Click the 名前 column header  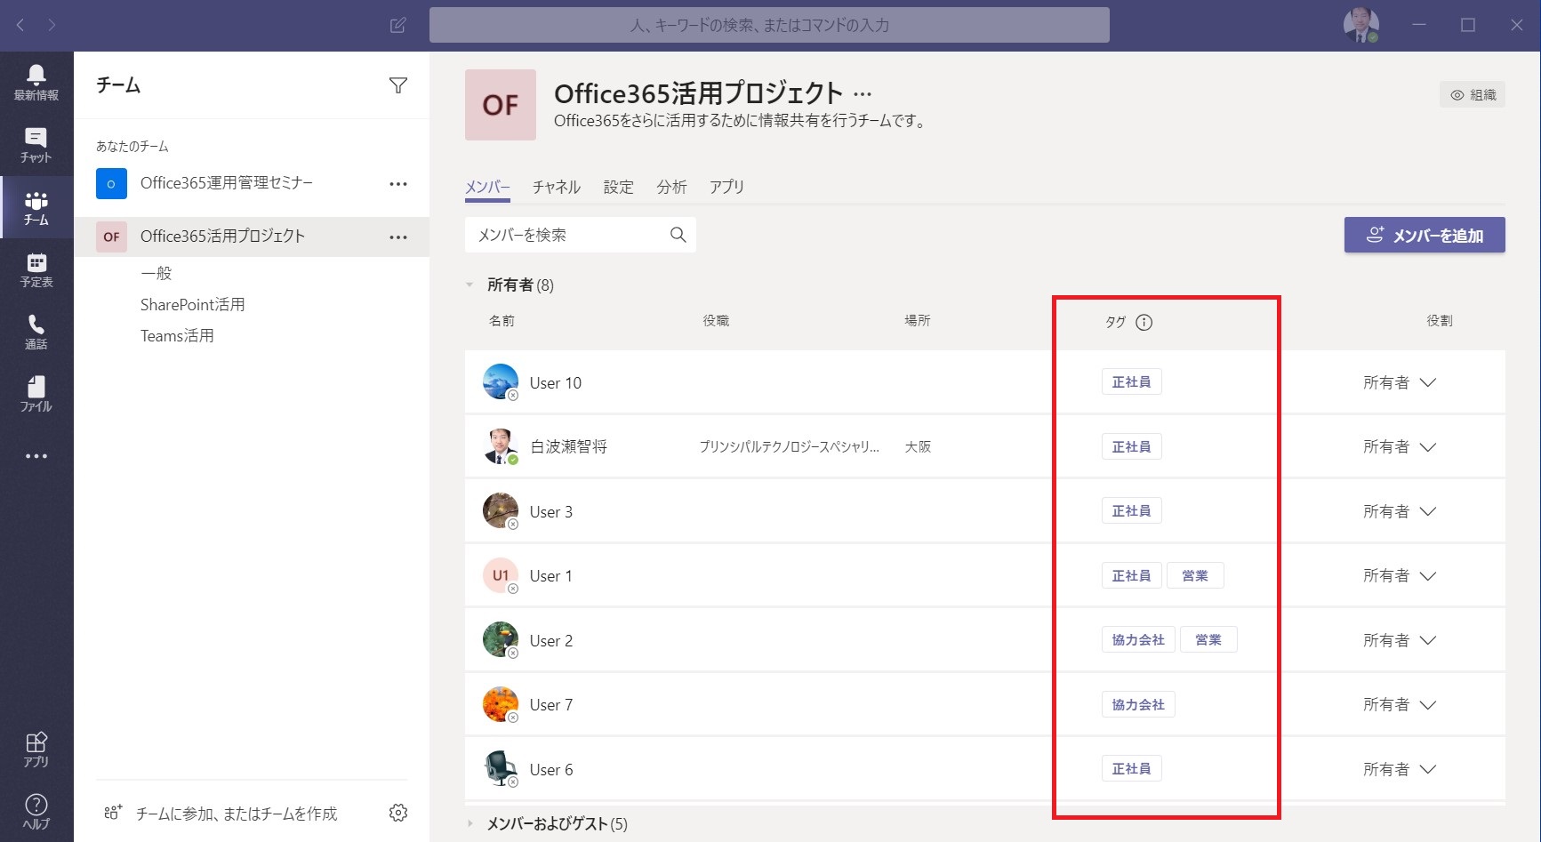tap(502, 321)
